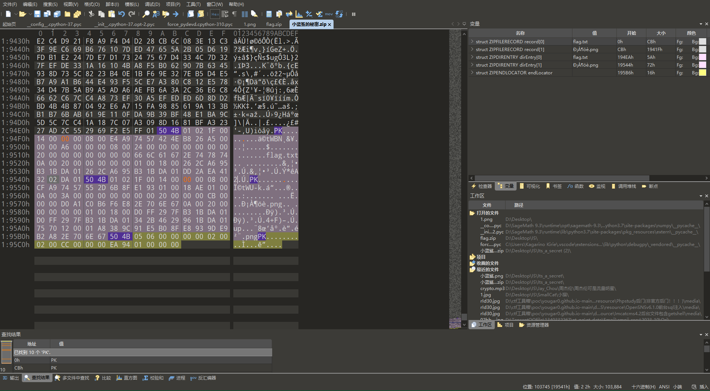Select crypto.mp3 in recent files

[492, 288]
